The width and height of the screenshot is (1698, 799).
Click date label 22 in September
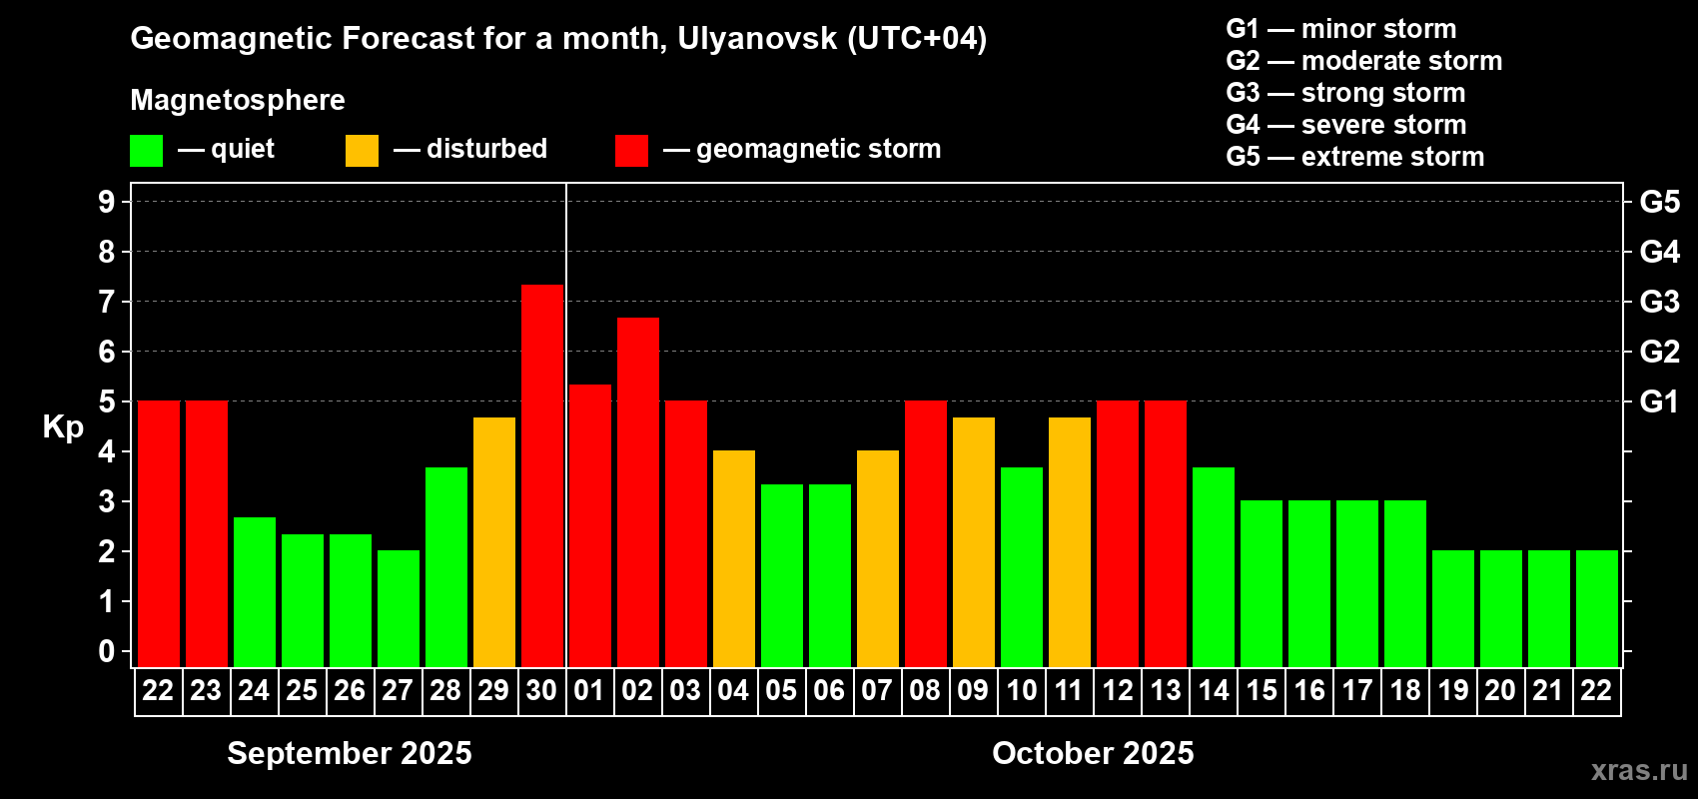[x=158, y=691]
